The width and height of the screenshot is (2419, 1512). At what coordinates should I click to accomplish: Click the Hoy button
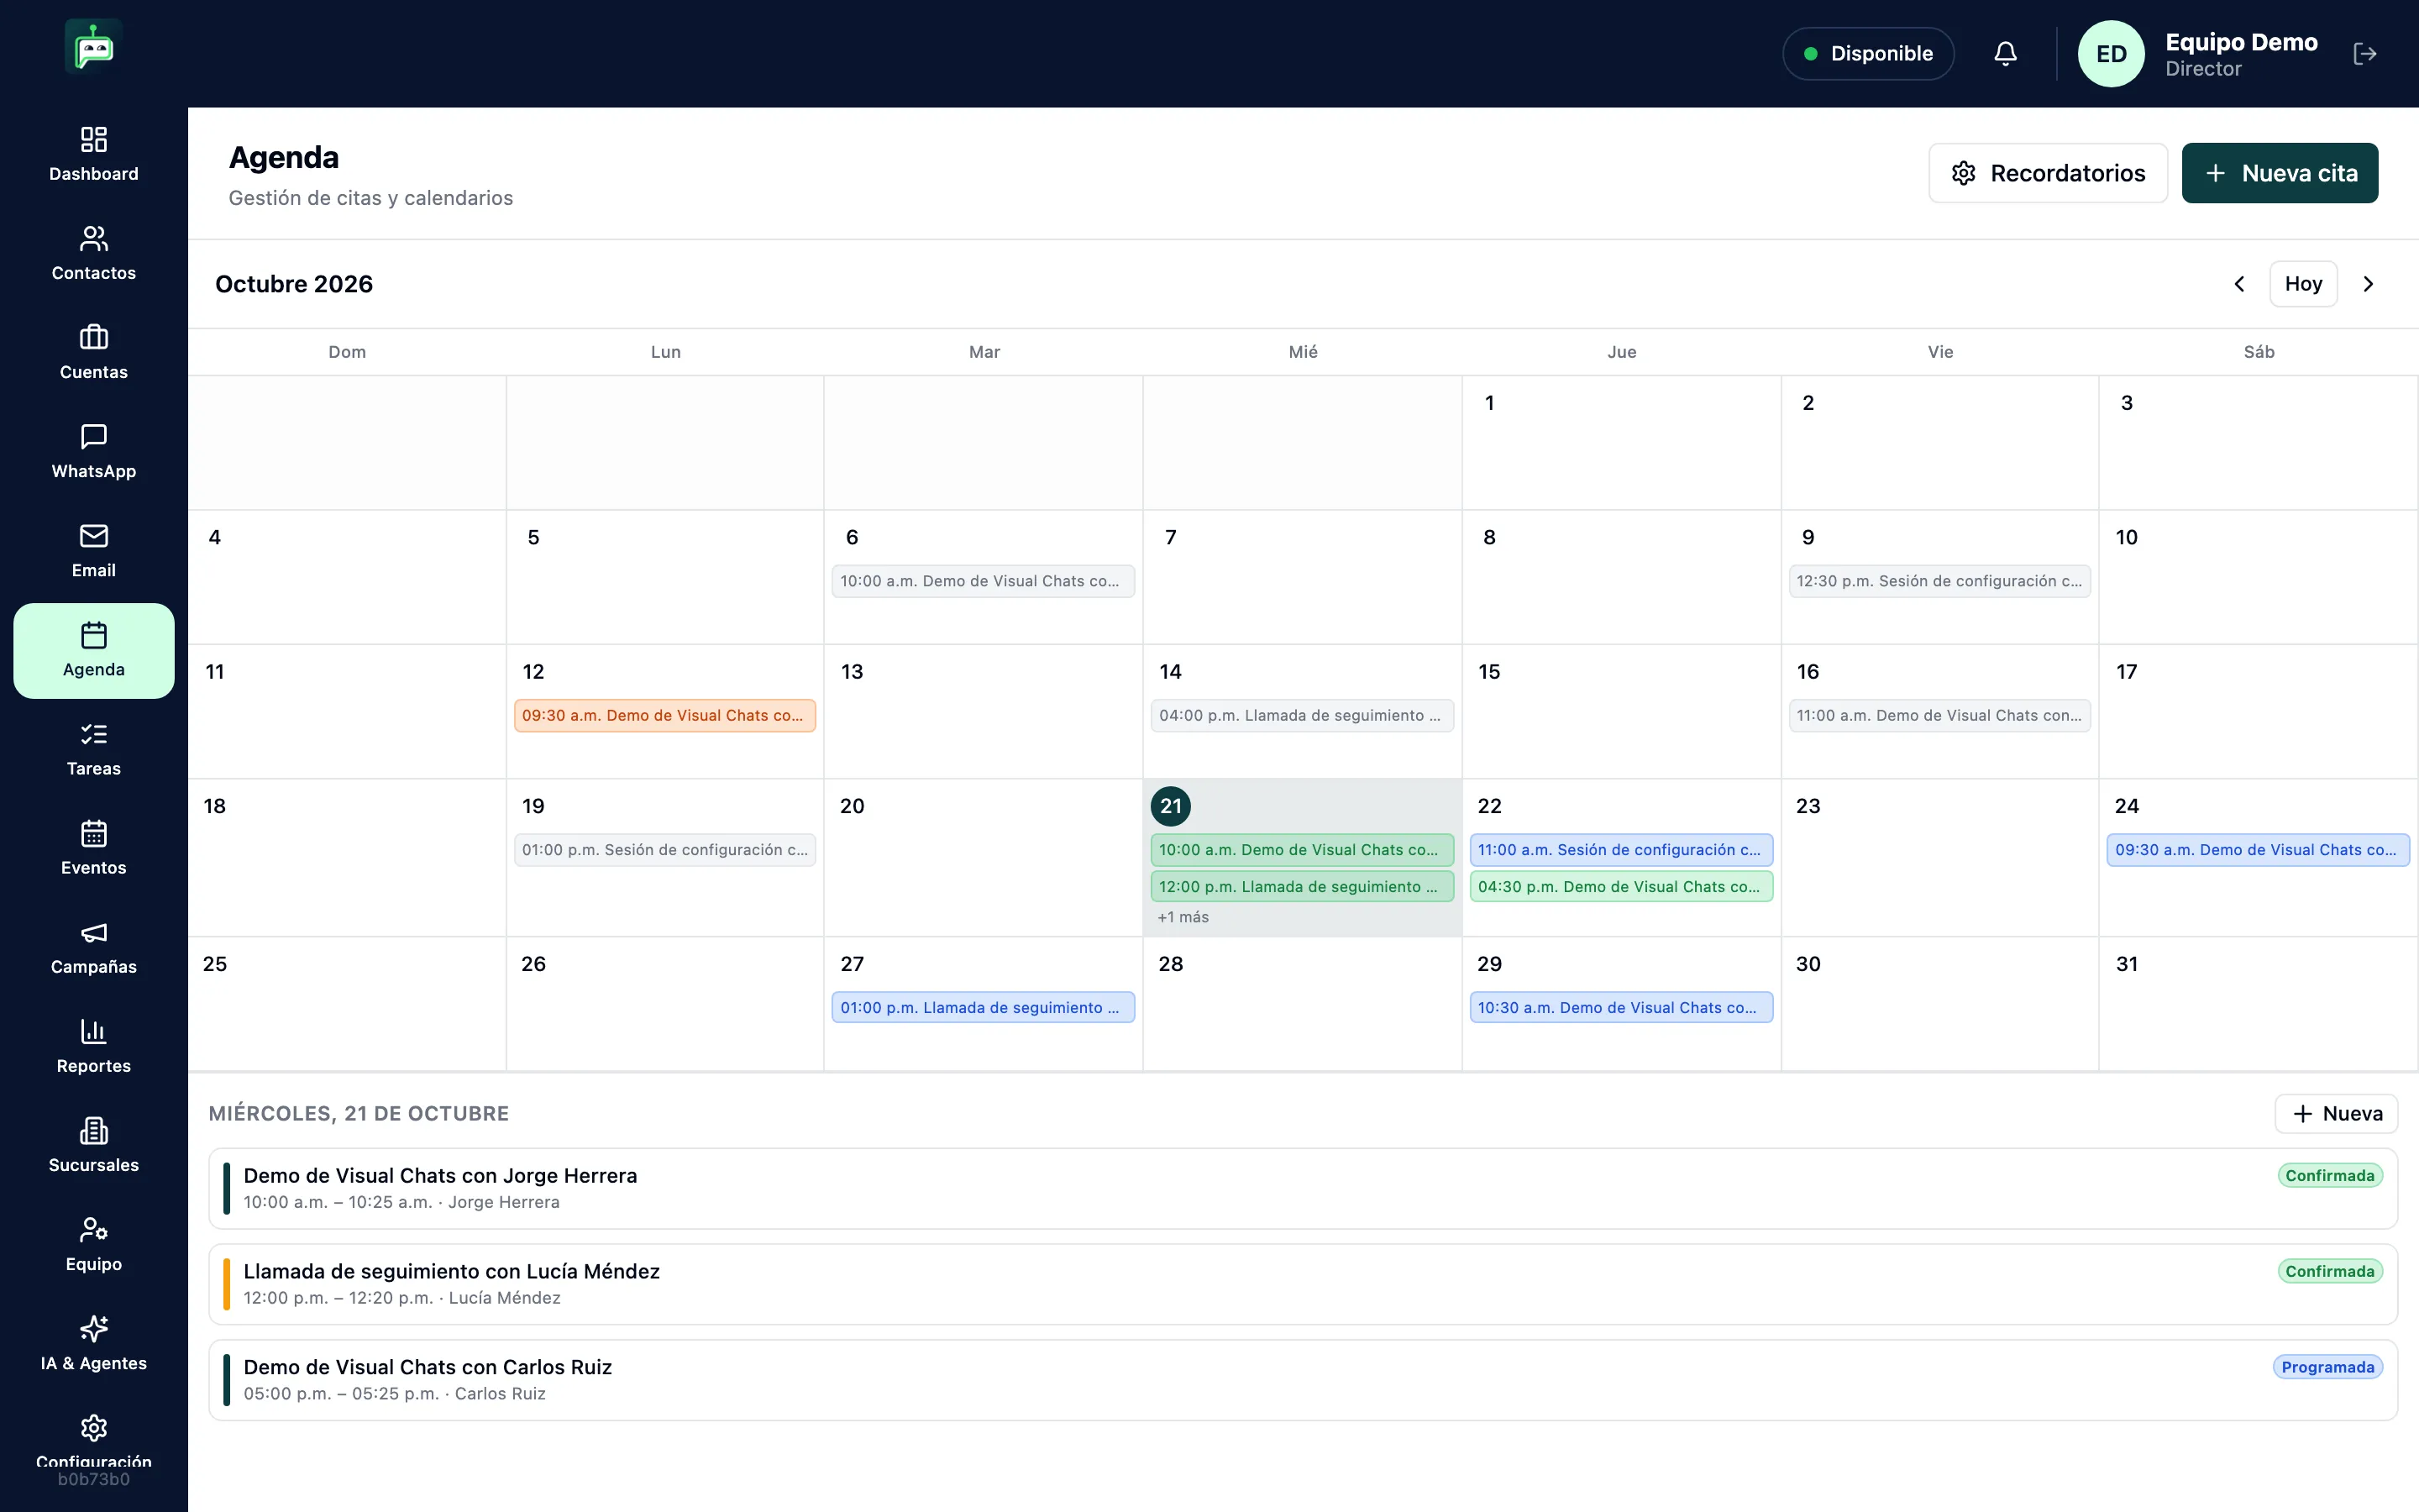click(x=2303, y=284)
